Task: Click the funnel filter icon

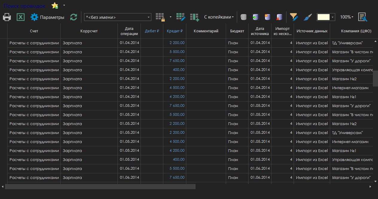Action: coord(294,17)
